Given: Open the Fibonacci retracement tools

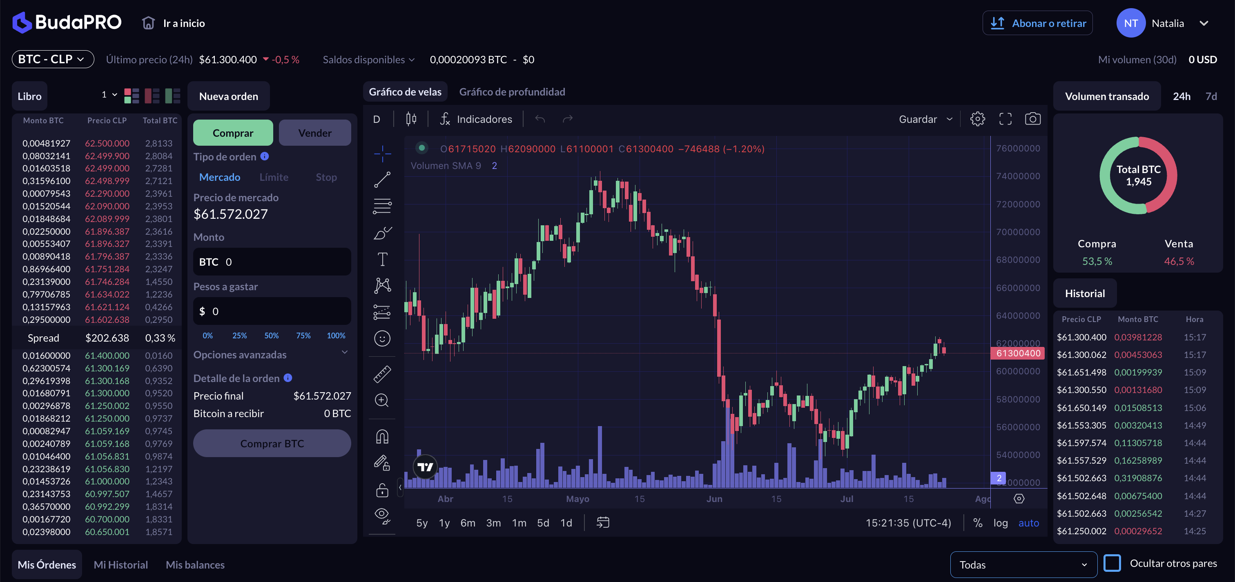Looking at the screenshot, I should click(382, 206).
